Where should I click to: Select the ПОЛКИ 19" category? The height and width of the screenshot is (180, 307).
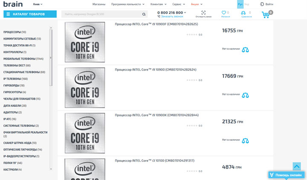[x=13, y=163]
